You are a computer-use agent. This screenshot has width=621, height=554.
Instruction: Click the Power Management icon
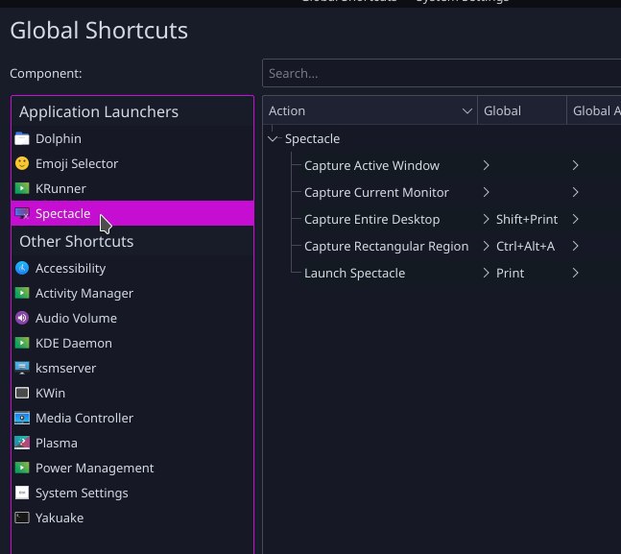22,468
